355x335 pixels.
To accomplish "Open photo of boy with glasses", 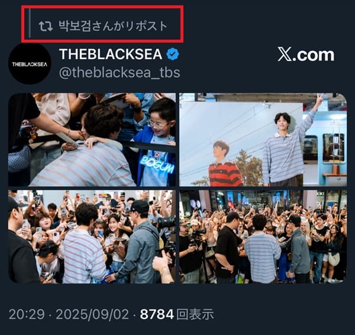I will [x=92, y=140].
